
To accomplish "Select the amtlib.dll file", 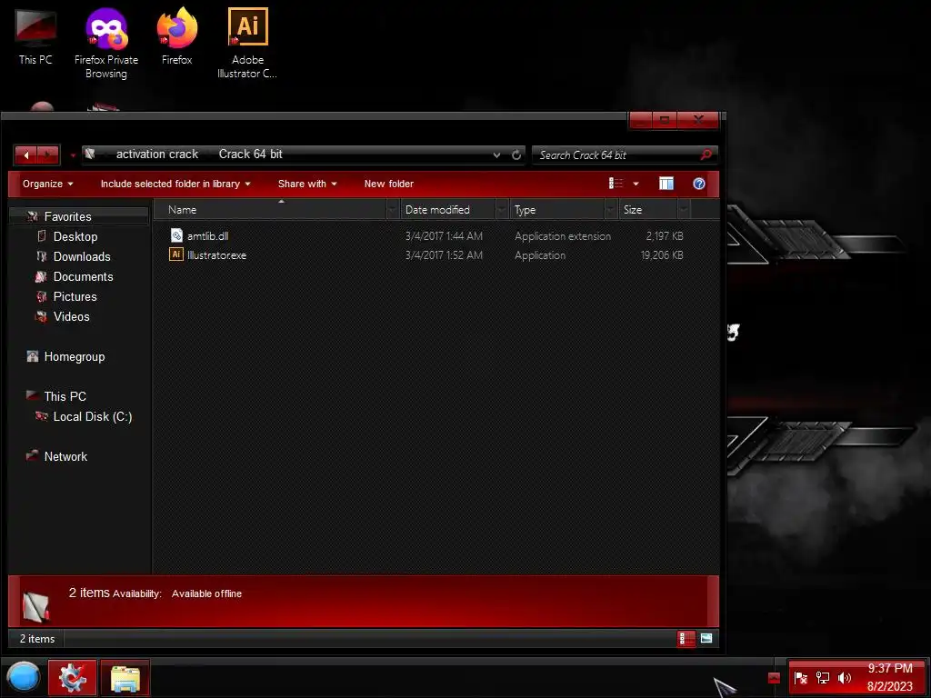I will [x=207, y=236].
